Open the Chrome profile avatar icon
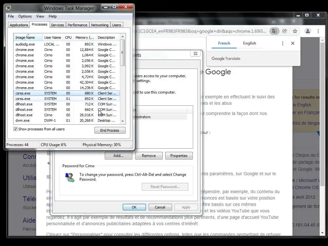 coord(308,31)
